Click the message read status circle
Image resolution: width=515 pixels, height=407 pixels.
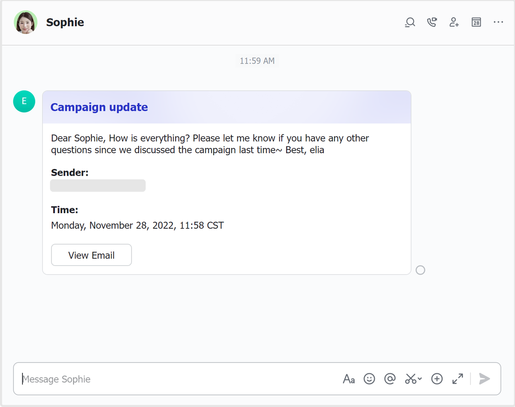coord(420,270)
